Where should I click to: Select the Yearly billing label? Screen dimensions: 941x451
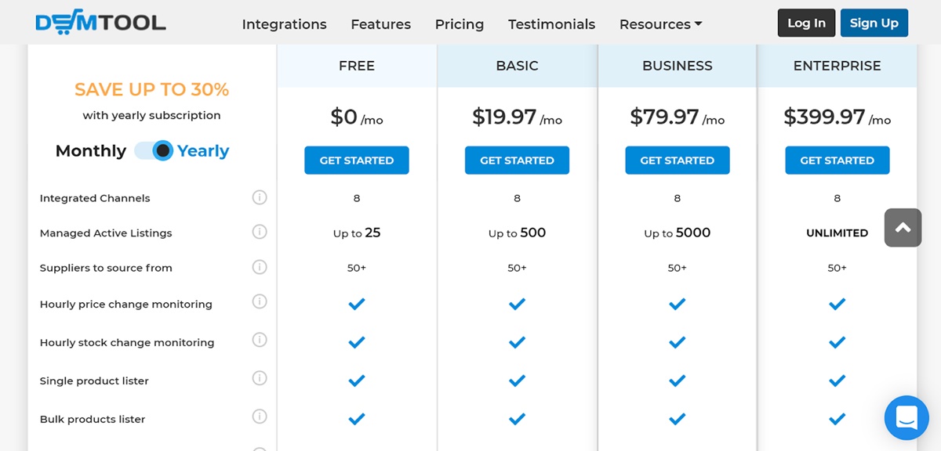203,151
